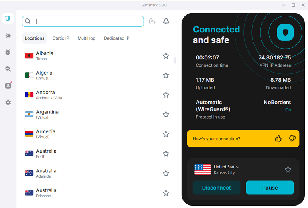The width and height of the screenshot is (308, 208).
Task: Click magnifier icon in search box
Action: (x=28, y=21)
